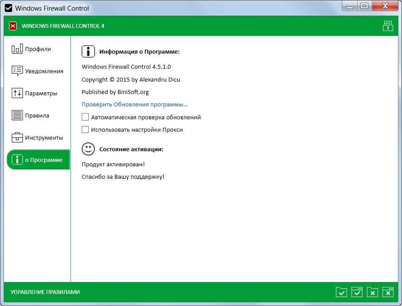Screen dimensions: 402x306
Task: Close the Windows Firewall Control window
Action: (385, 6)
